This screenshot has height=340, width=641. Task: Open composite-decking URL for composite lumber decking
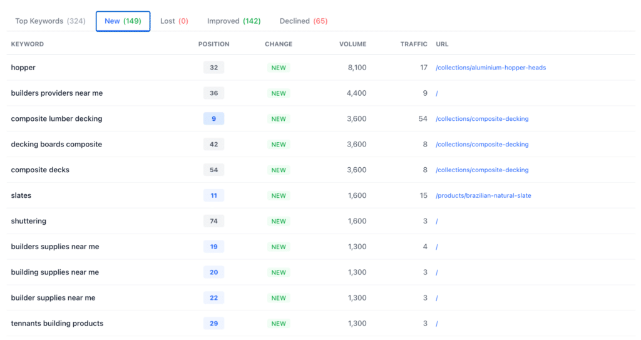point(482,118)
